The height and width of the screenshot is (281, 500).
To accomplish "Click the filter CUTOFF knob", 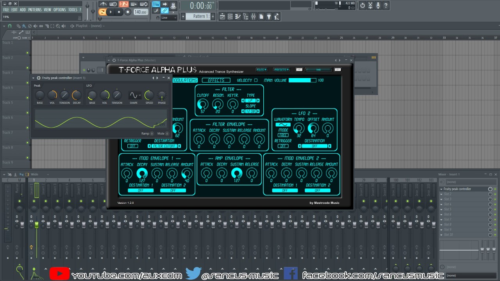I will [203, 104].
